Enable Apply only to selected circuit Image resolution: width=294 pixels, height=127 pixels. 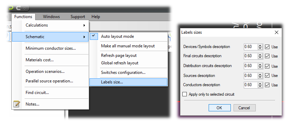click(x=185, y=94)
